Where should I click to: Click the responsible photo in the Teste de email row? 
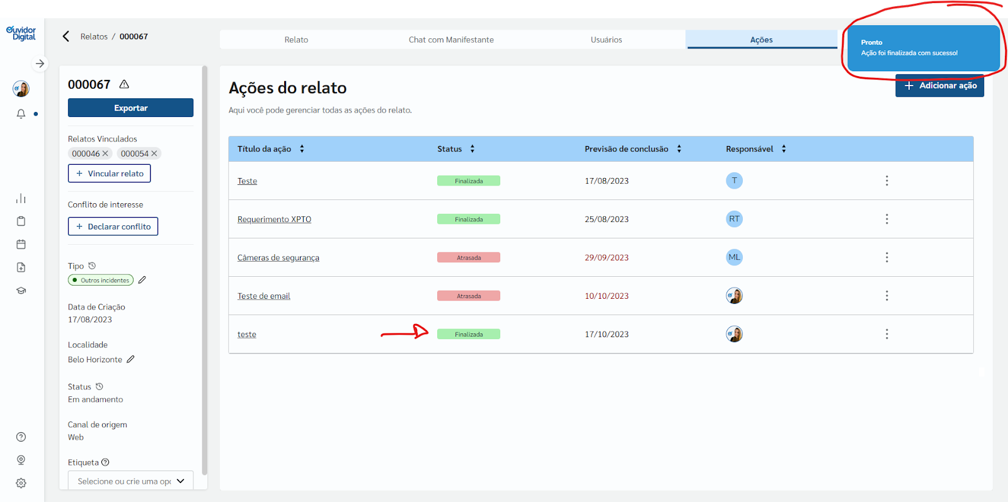click(735, 296)
